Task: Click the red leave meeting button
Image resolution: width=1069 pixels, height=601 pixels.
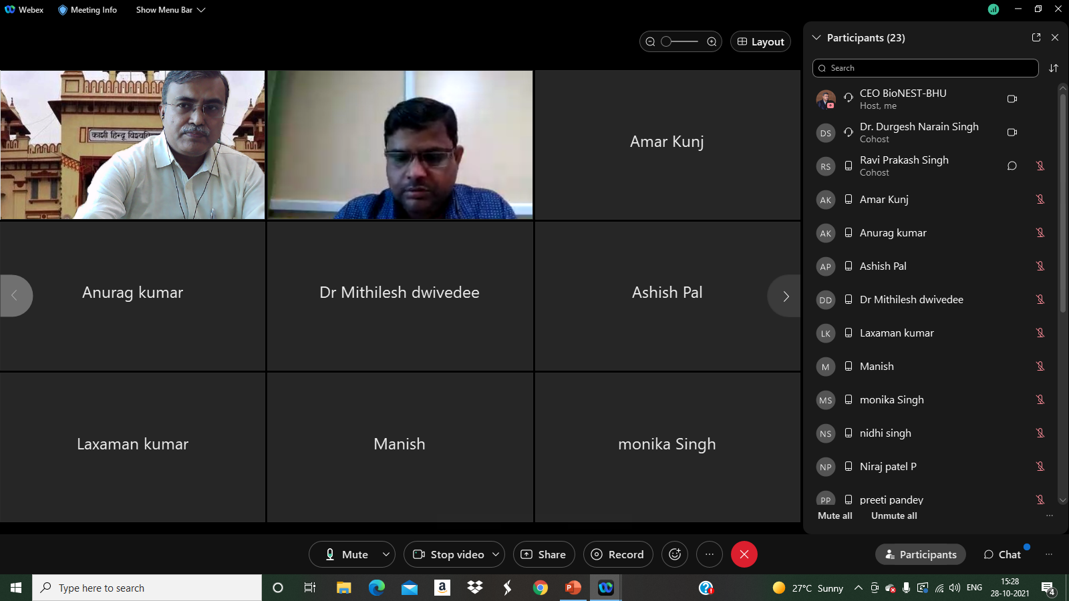Action: point(744,554)
